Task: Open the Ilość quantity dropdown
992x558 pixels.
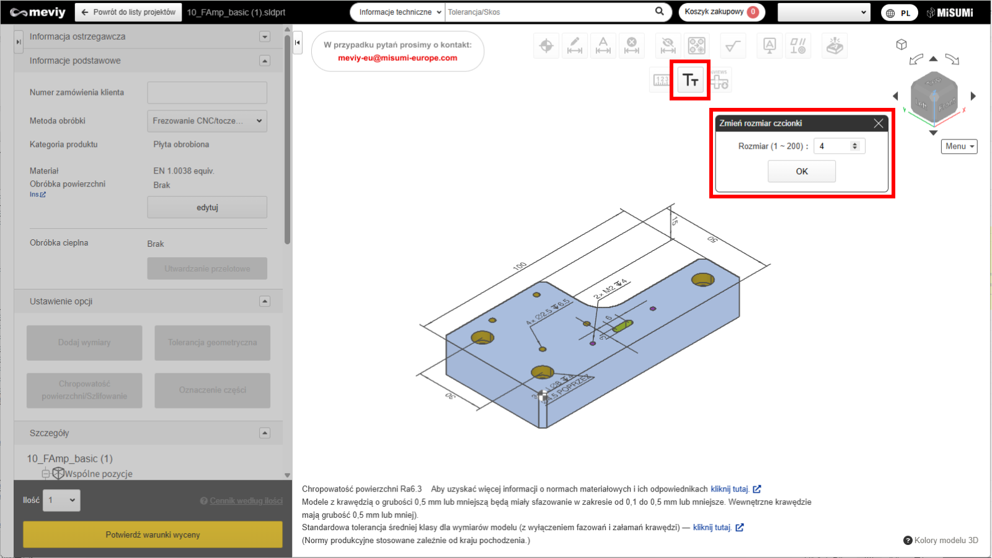Action: (61, 500)
